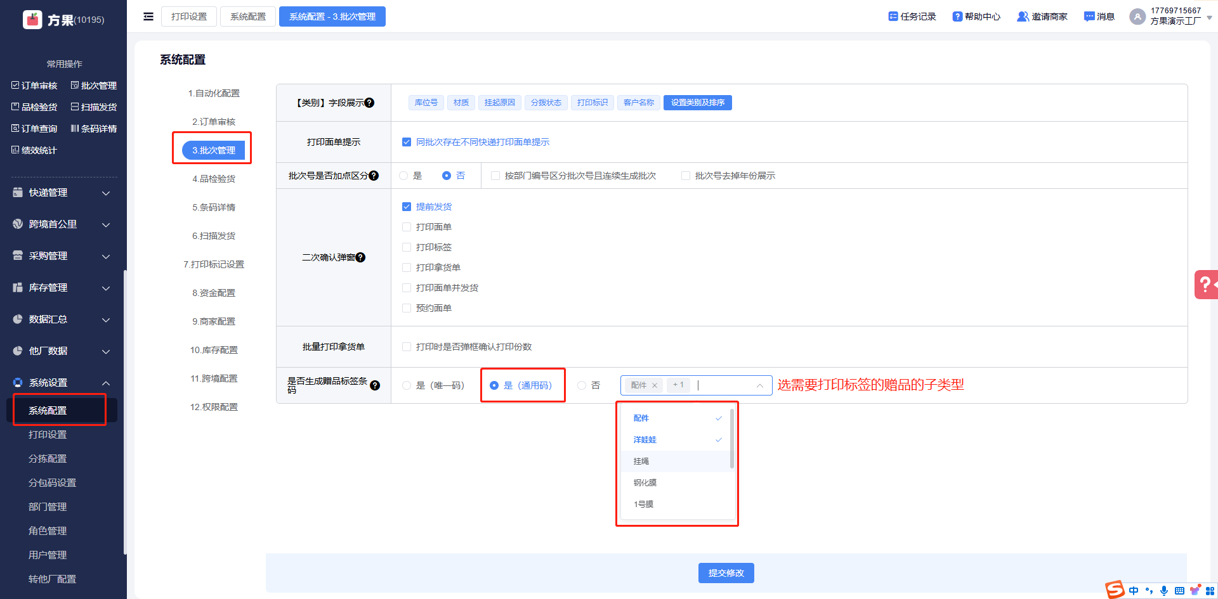The image size is (1218, 599).
Task: Click the red floating help question icon
Action: click(x=1205, y=285)
